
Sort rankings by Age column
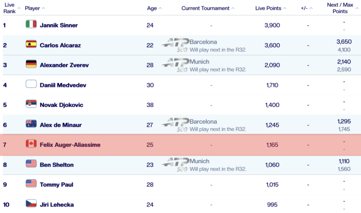pyautogui.click(x=154, y=8)
